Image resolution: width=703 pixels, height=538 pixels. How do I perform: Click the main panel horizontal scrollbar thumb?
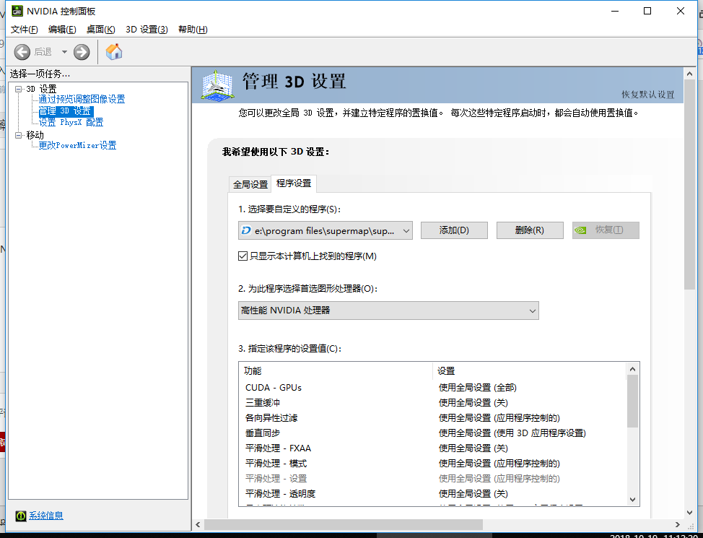[x=344, y=524]
